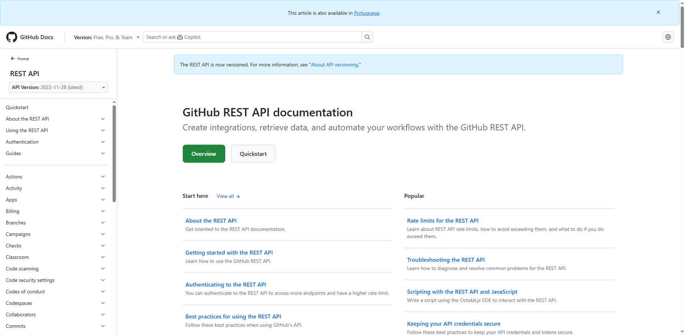Select Quickstart in the sidebar
The height and width of the screenshot is (335, 685).
tap(17, 107)
